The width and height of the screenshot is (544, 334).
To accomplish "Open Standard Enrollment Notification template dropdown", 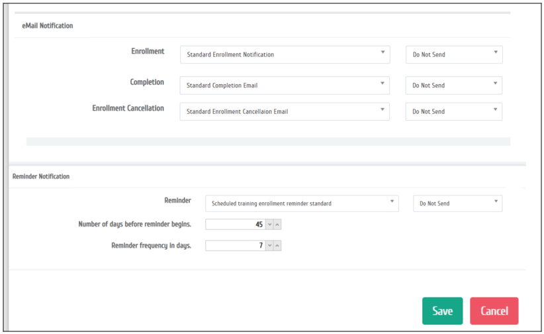I will pos(285,54).
